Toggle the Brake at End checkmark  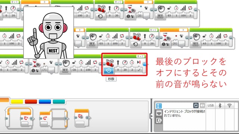[139, 70]
